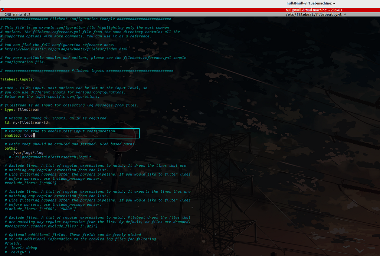The image size is (380, 256).
Task: Click the "#exclude_lines: ['^DBG']" line
Action: pos(30,183)
